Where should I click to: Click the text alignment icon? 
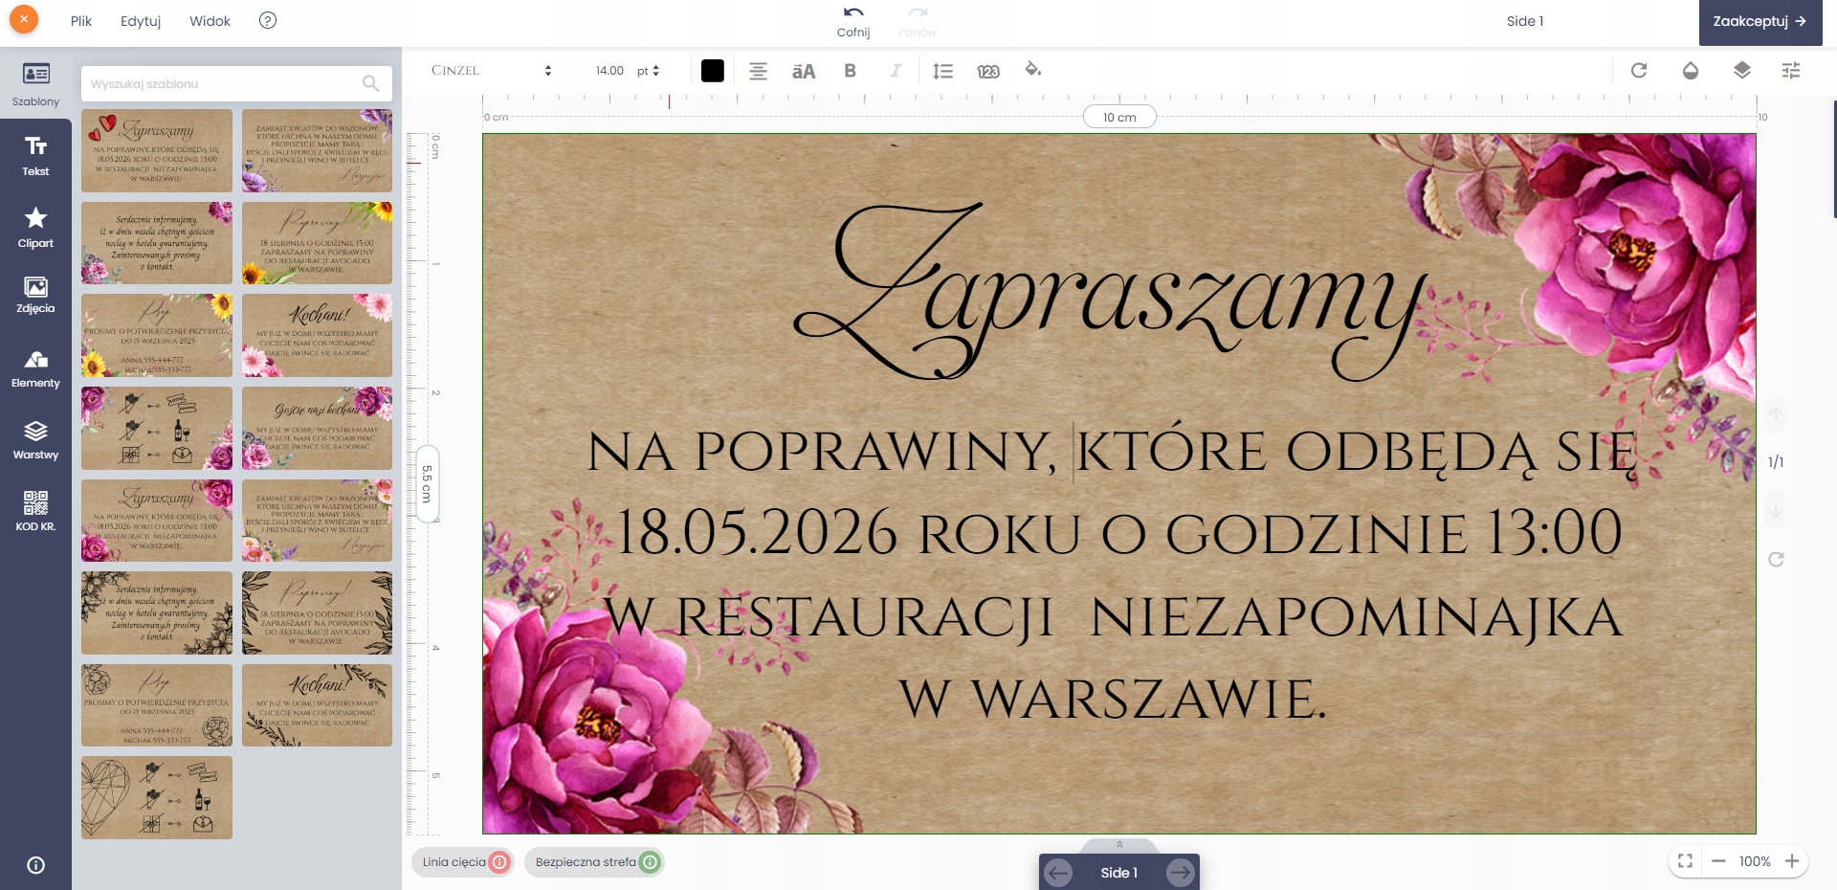pos(758,71)
